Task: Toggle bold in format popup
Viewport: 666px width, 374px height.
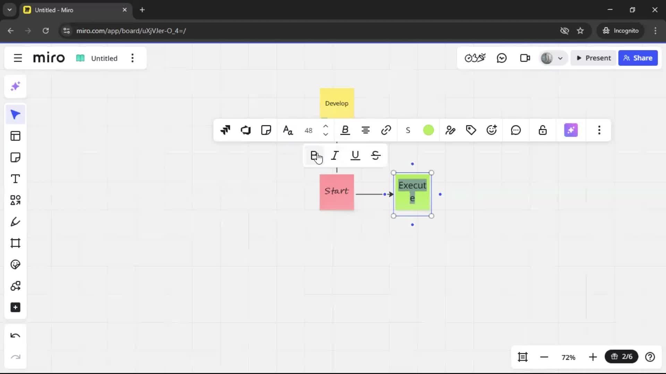Action: [x=314, y=155]
